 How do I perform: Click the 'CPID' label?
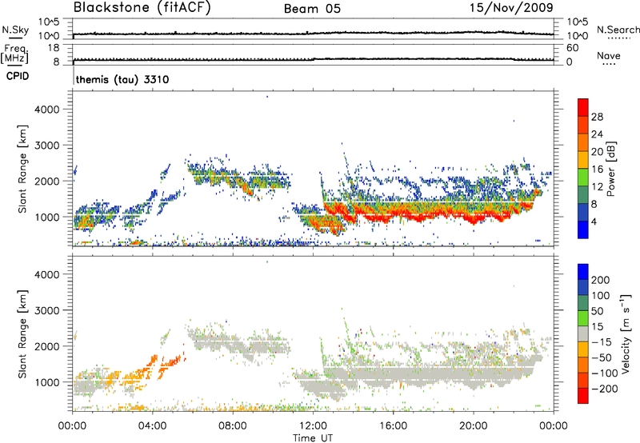coord(18,76)
